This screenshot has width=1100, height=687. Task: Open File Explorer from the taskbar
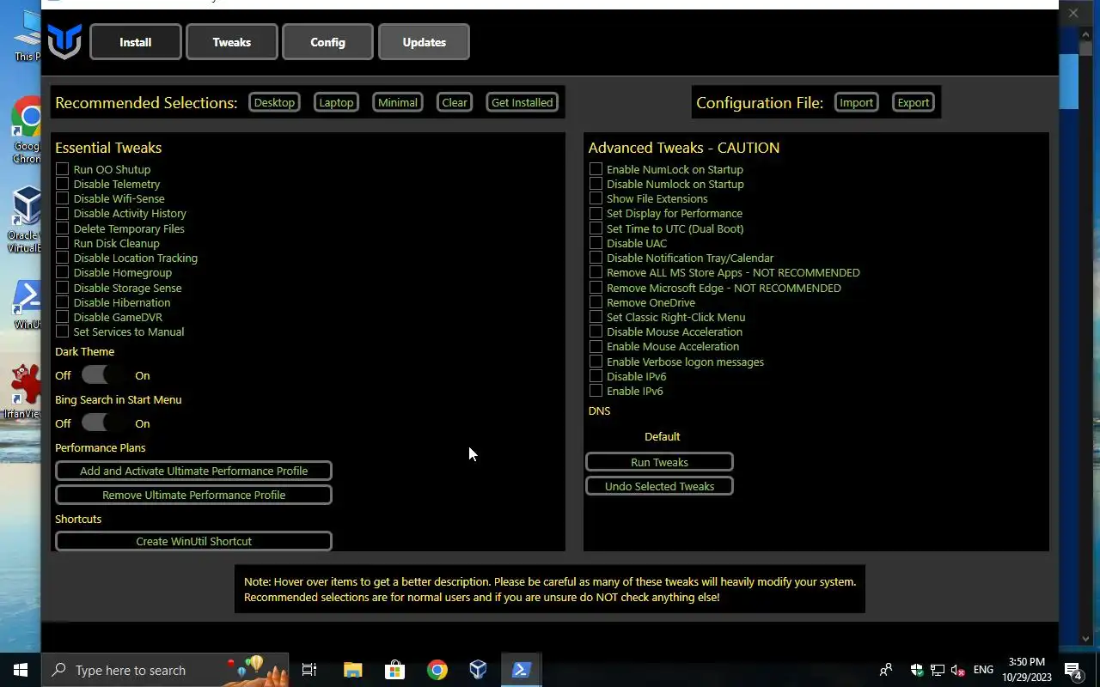click(353, 670)
